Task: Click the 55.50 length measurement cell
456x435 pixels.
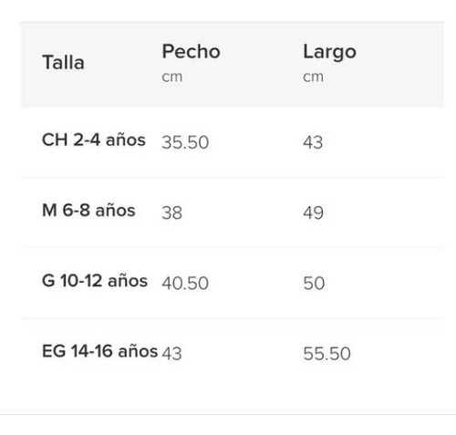Action: pyautogui.click(x=326, y=354)
